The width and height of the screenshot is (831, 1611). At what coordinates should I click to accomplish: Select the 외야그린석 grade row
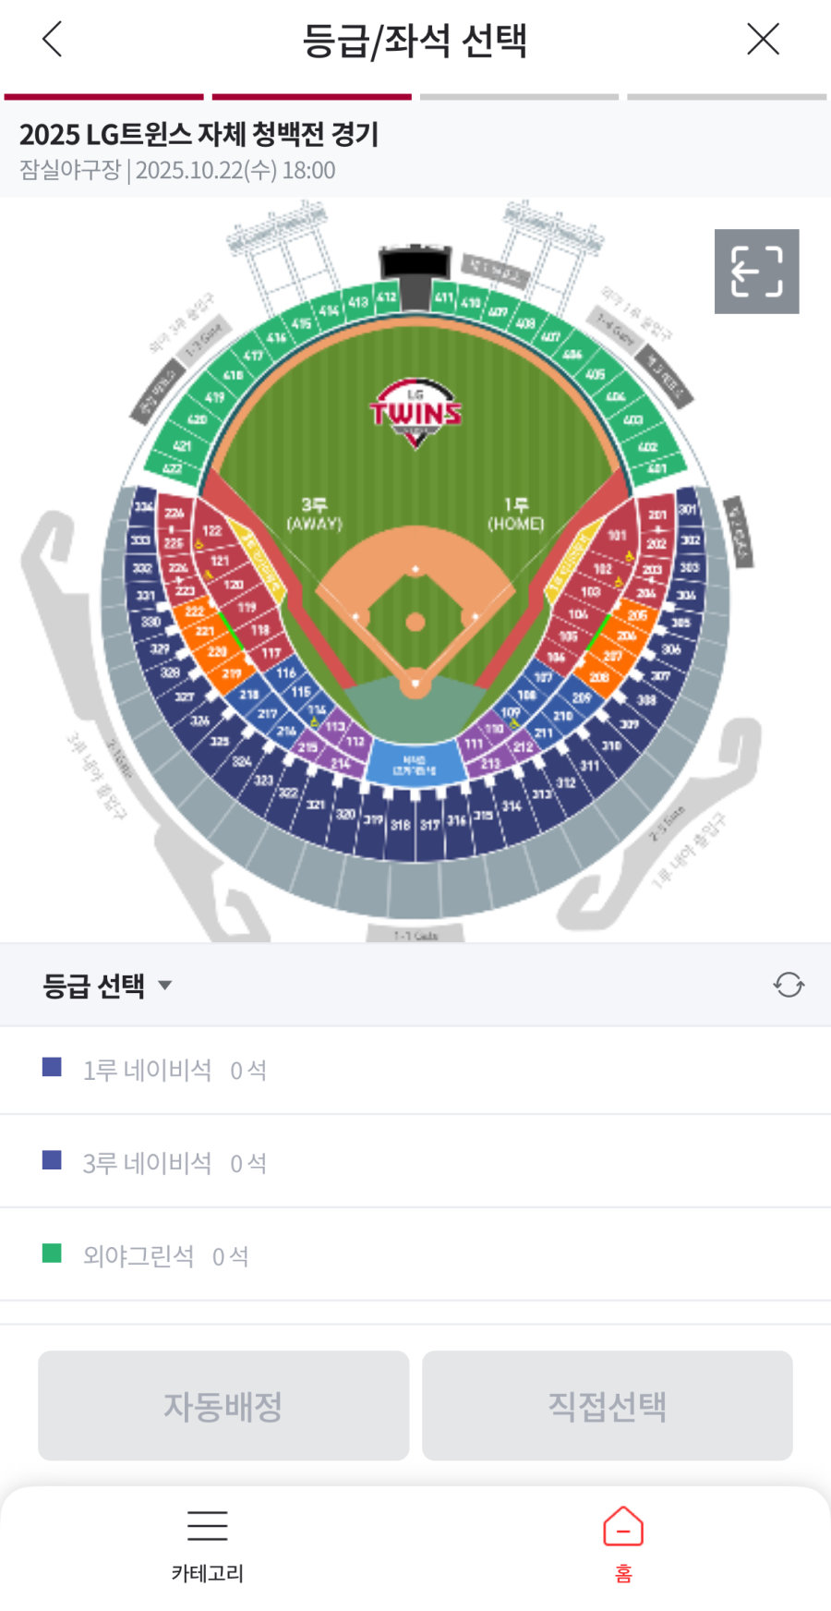[x=415, y=1255]
